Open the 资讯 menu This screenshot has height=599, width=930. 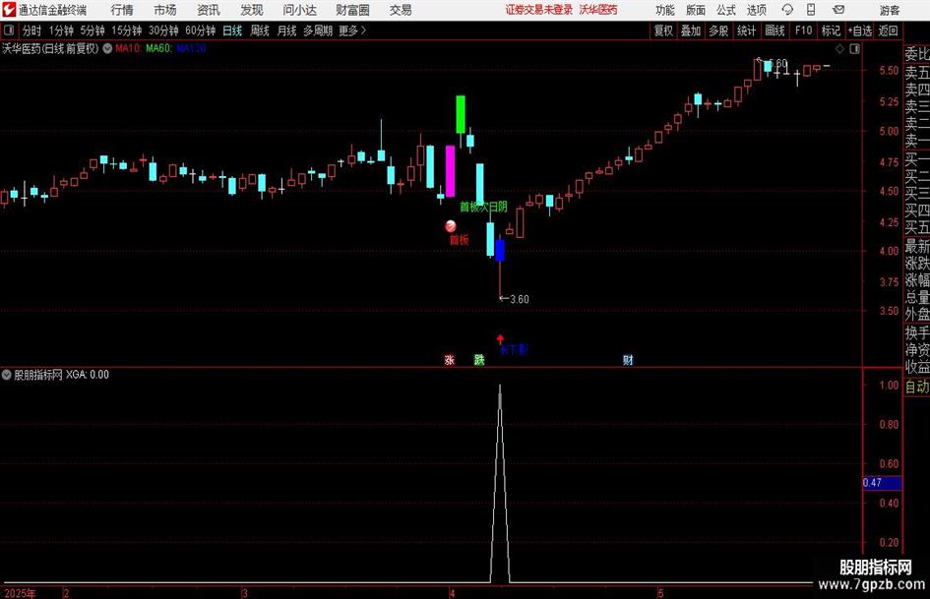(x=209, y=10)
